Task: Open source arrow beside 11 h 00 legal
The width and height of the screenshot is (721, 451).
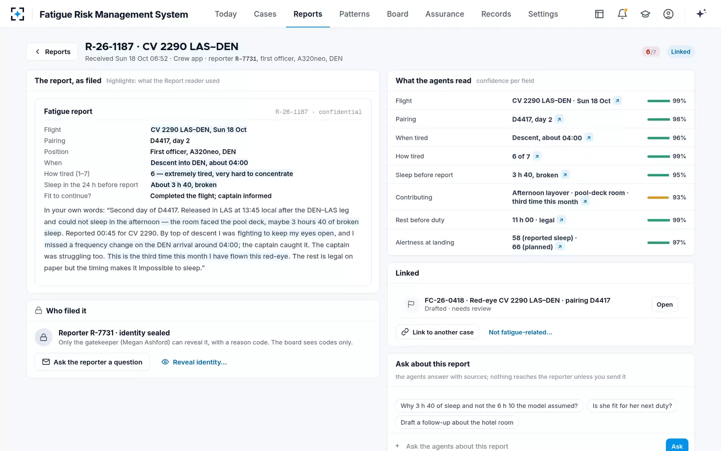Action: [x=561, y=220]
